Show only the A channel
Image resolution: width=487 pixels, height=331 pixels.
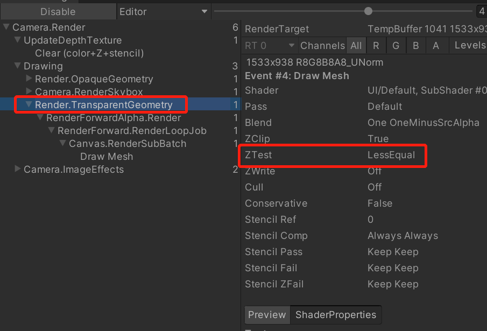pyautogui.click(x=436, y=46)
